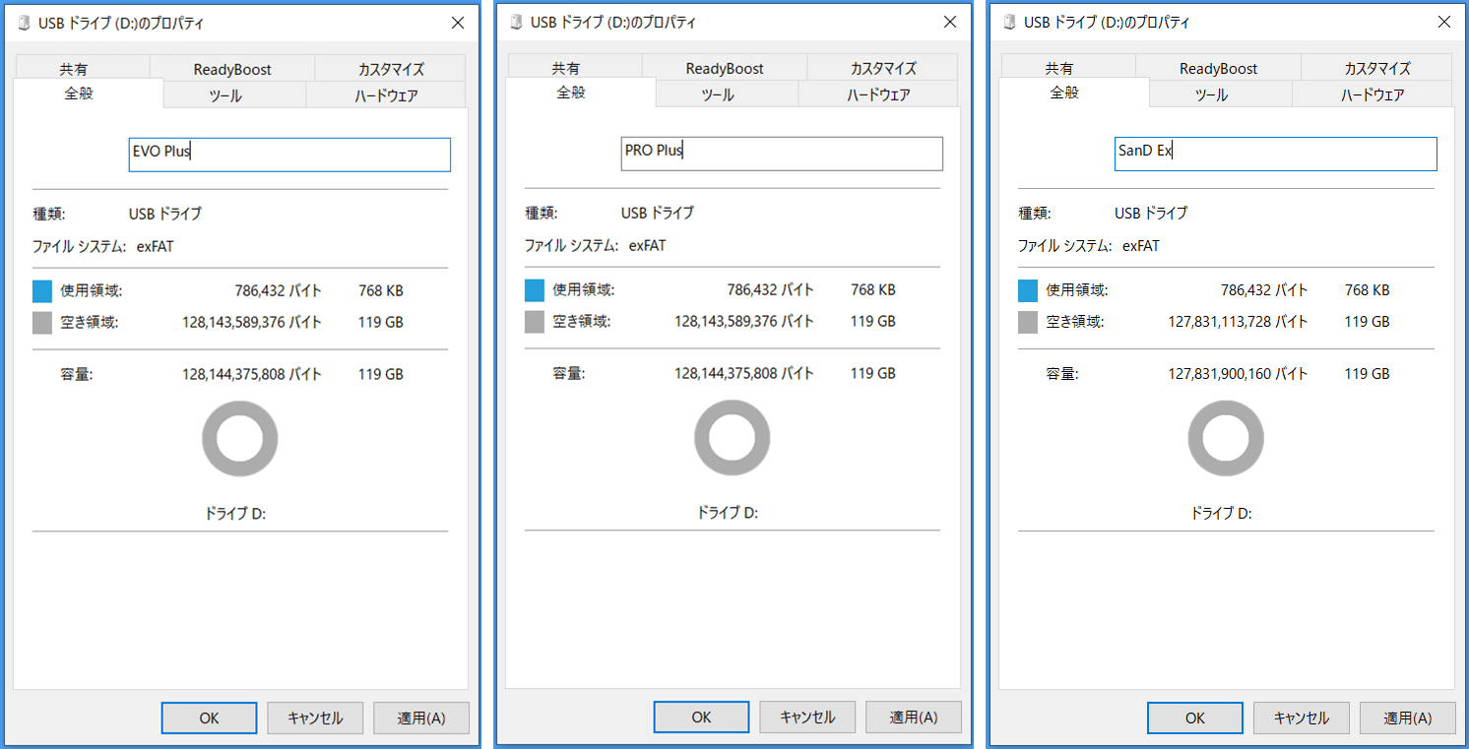This screenshot has width=1469, height=749.
Task: Click 127,831,113,728 バイト free space in SanD Ex window
Action: 1239,321
